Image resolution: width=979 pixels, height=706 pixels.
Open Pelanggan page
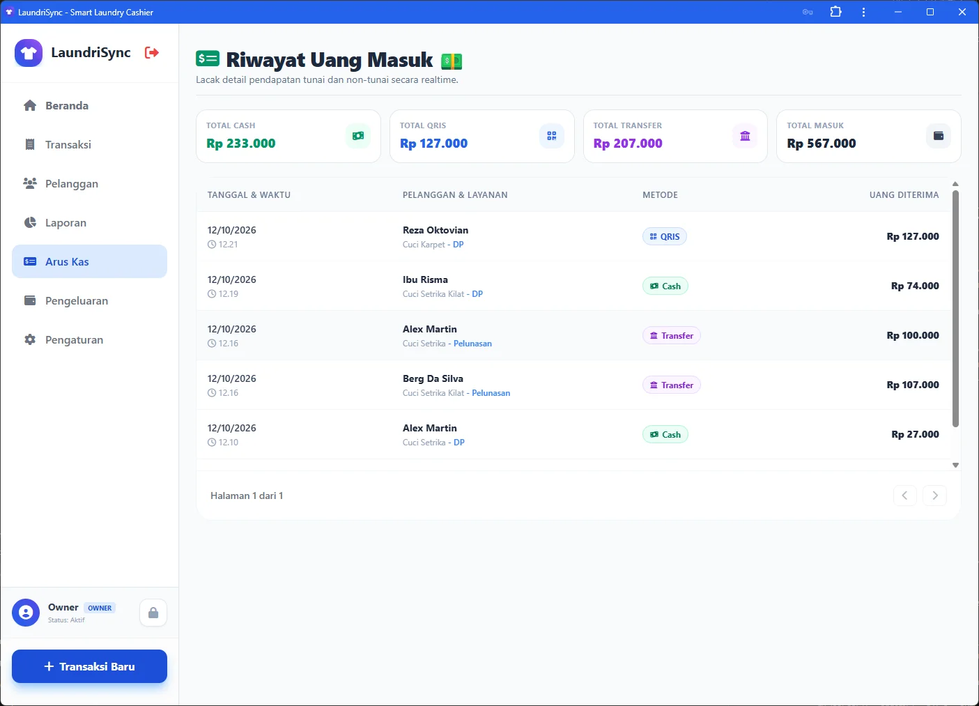pyautogui.click(x=89, y=183)
